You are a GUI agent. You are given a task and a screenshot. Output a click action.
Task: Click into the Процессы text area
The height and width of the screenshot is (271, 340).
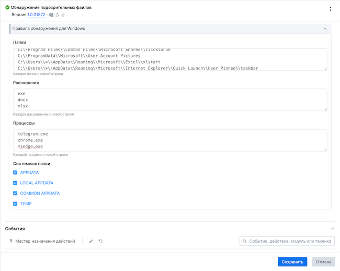point(170,140)
